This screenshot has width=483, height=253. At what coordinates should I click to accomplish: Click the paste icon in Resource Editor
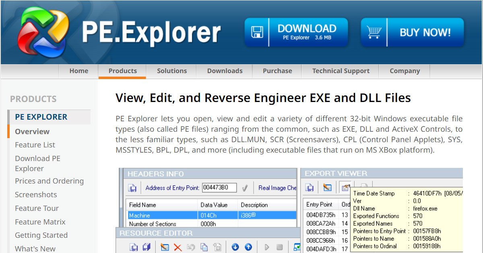pyautogui.click(x=217, y=247)
